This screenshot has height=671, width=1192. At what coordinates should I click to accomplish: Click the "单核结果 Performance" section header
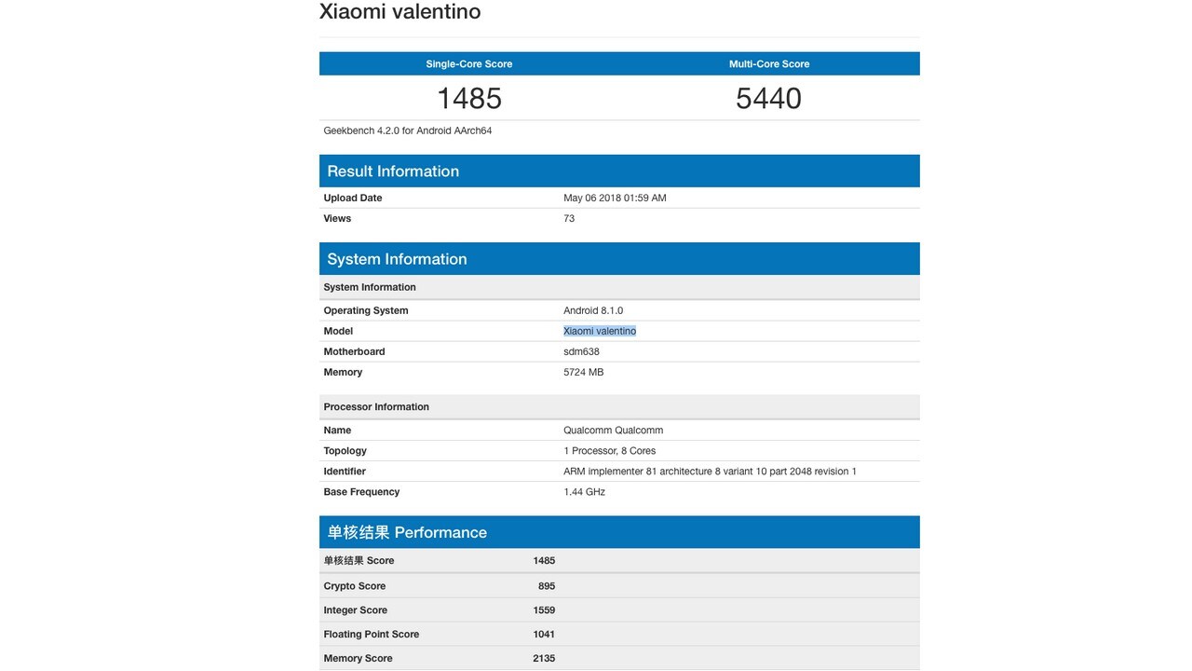(619, 532)
